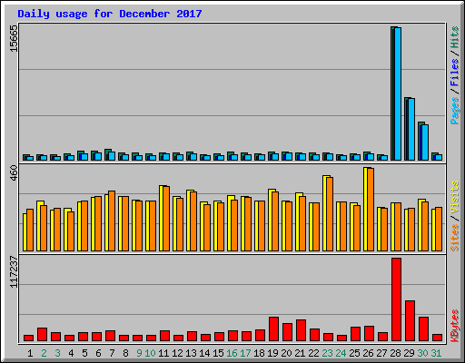
Task: Select day 13 label on the axis
Action: coord(191,353)
